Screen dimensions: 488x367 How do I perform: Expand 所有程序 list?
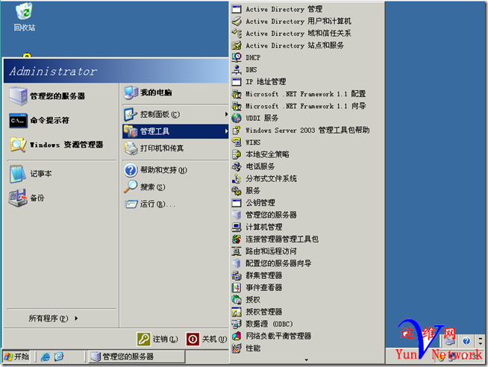(53, 319)
